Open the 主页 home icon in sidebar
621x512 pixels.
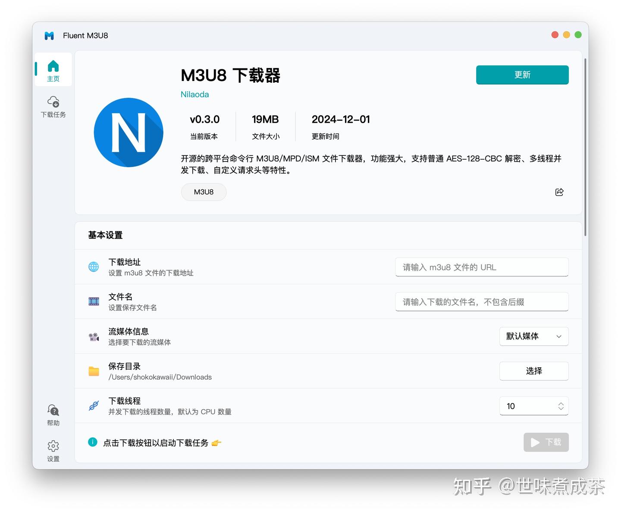53,65
